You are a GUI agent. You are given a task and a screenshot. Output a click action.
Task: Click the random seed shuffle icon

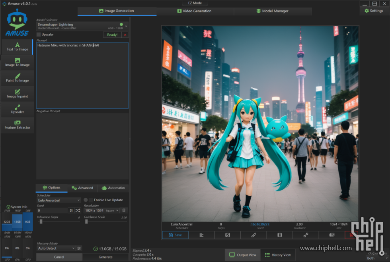tap(78, 210)
